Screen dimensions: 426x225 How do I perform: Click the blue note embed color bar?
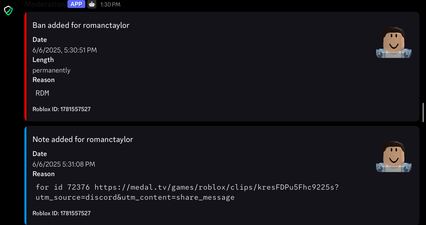(x=25, y=176)
